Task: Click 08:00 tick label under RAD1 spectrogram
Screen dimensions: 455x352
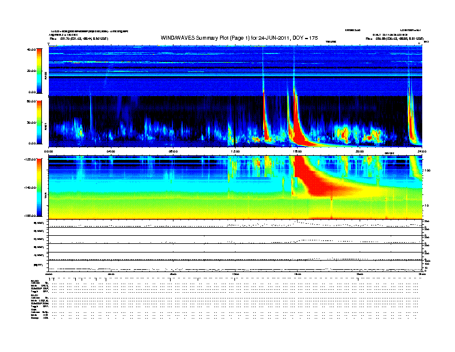Action: [173, 151]
